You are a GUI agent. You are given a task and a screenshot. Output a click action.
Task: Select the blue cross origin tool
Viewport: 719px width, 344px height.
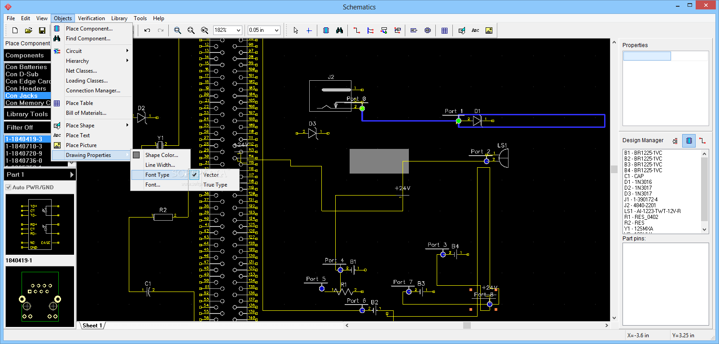click(309, 30)
